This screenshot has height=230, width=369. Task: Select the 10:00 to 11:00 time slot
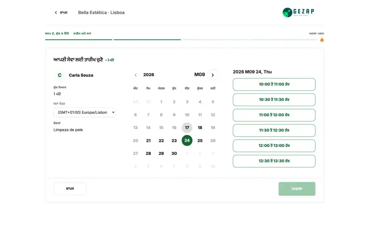point(274,84)
